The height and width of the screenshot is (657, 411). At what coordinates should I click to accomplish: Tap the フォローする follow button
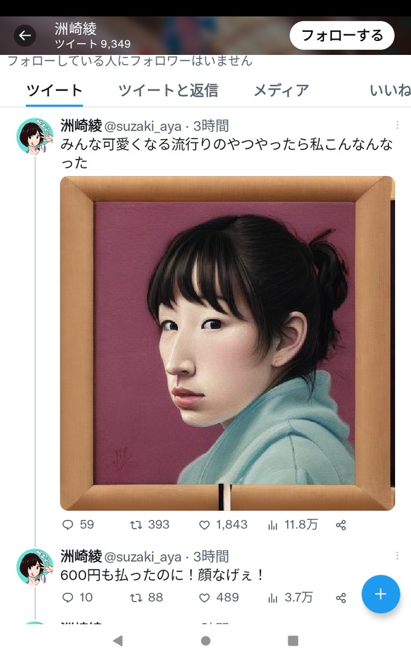pyautogui.click(x=342, y=36)
